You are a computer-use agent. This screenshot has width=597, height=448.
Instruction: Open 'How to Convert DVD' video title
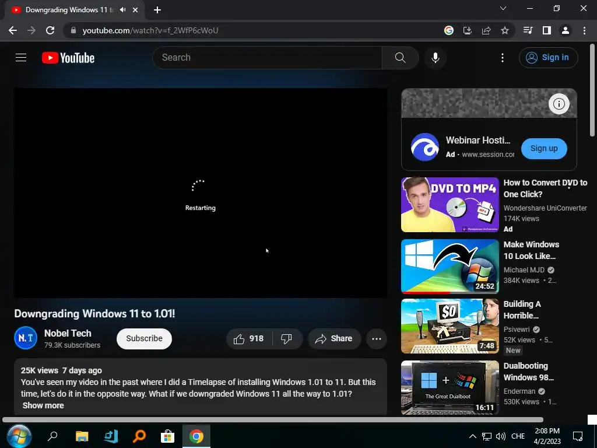coord(545,188)
